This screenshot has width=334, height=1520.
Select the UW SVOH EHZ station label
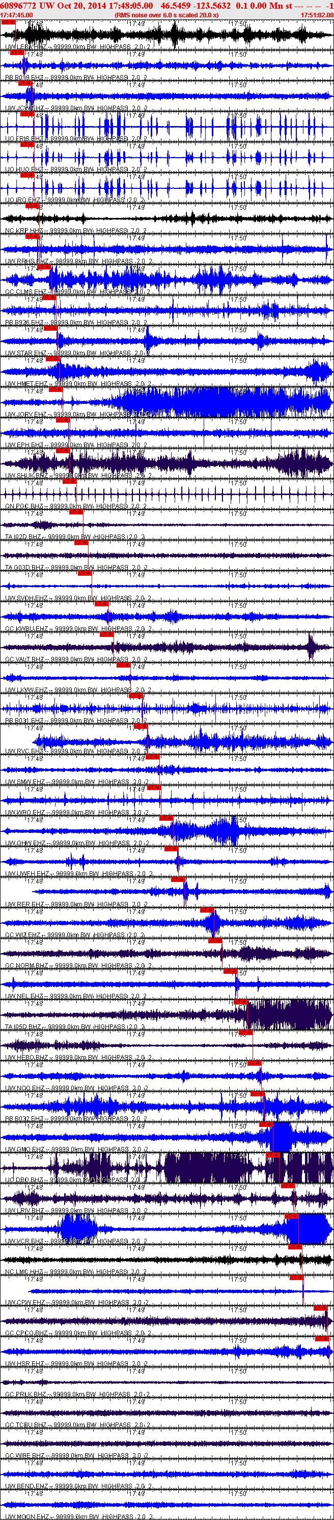point(77,599)
